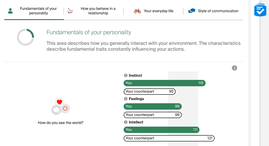Click counterpart Instinct bar showing 95
The width and height of the screenshot is (269, 146).
point(150,91)
